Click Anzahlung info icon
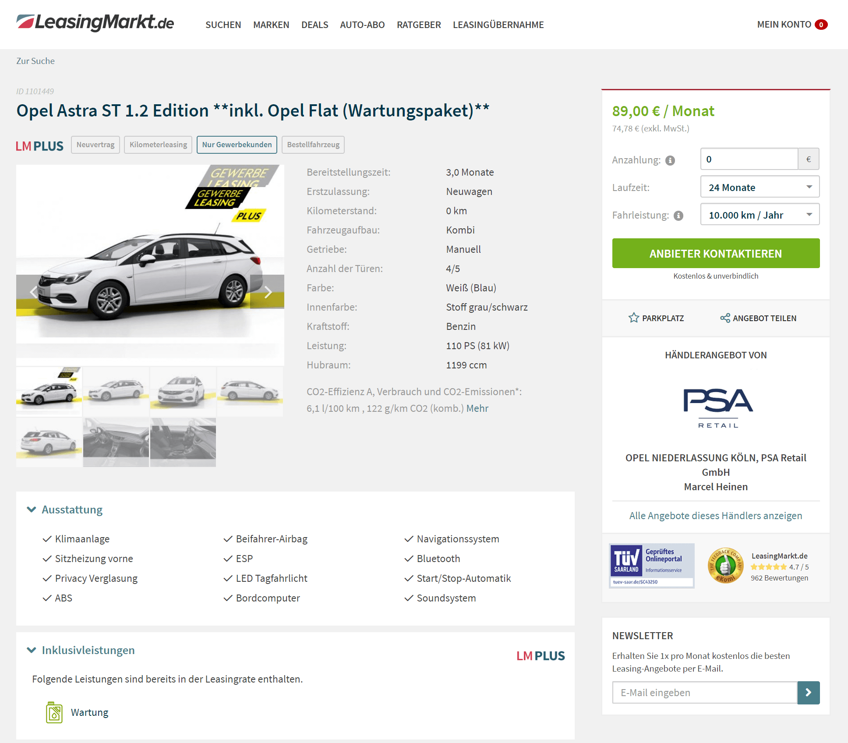 pos(670,161)
